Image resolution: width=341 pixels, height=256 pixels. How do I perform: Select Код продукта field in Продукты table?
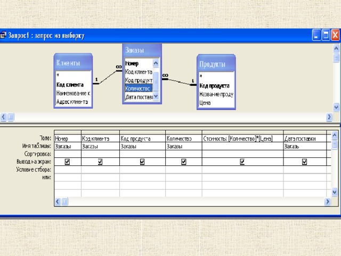pos(216,86)
